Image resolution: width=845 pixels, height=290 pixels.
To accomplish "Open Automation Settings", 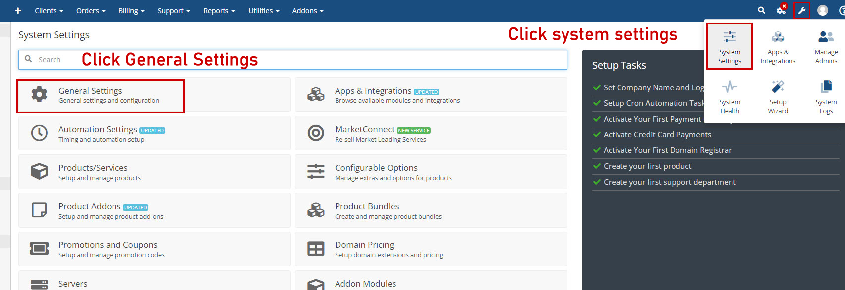I will point(98,129).
